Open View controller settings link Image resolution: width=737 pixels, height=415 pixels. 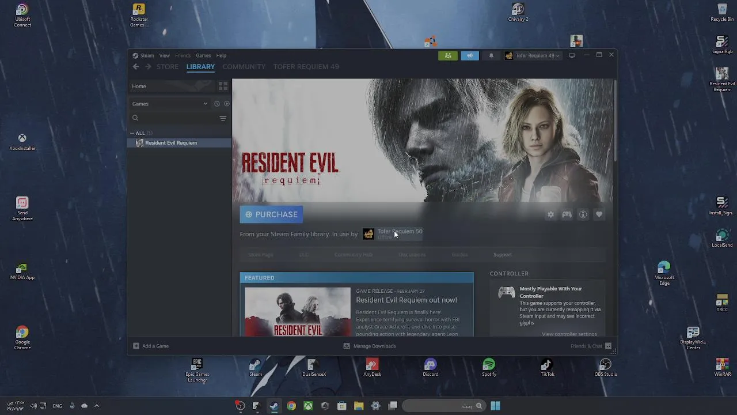coord(569,334)
